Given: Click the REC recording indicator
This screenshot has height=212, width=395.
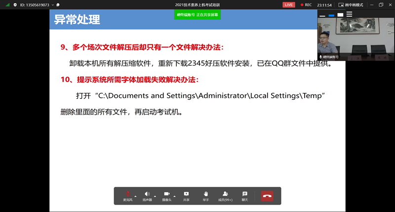Looking at the screenshot, I should [x=306, y=4].
